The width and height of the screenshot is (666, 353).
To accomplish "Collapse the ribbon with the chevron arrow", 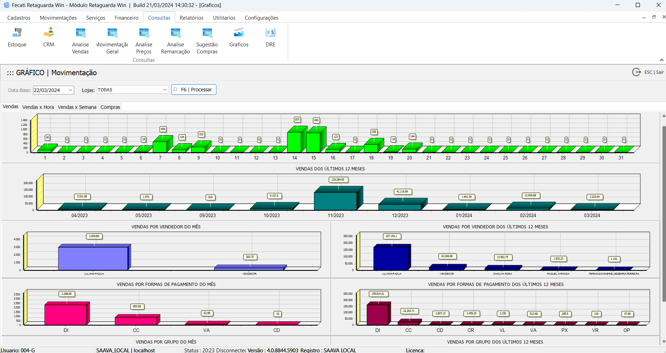I will click(661, 60).
